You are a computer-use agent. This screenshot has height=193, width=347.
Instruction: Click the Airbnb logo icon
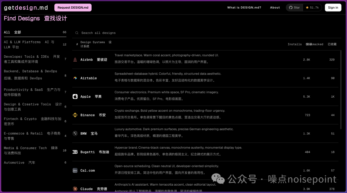point(75,60)
